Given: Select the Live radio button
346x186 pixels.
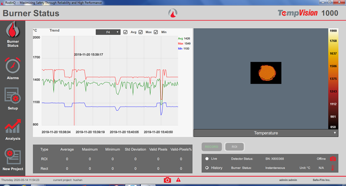Looking at the screenshot, I should tap(207, 159).
